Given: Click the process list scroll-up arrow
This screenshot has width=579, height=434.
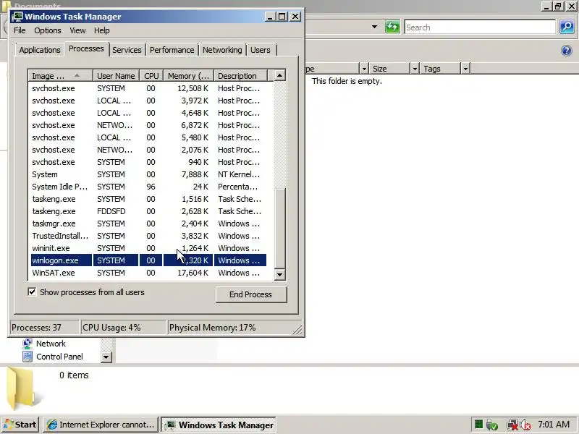Looking at the screenshot, I should 279,76.
